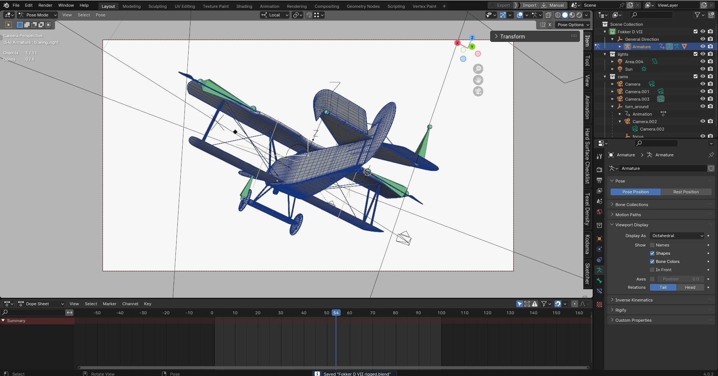This screenshot has height=376, width=718.
Task: Open the Marker menu in Dope Sheet
Action: pyautogui.click(x=110, y=304)
